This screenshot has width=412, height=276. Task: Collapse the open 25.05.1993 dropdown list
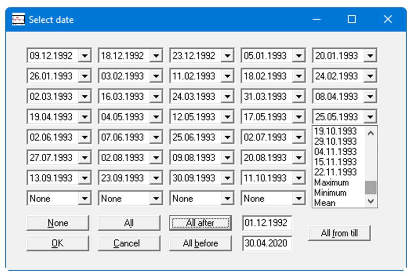[x=371, y=117]
